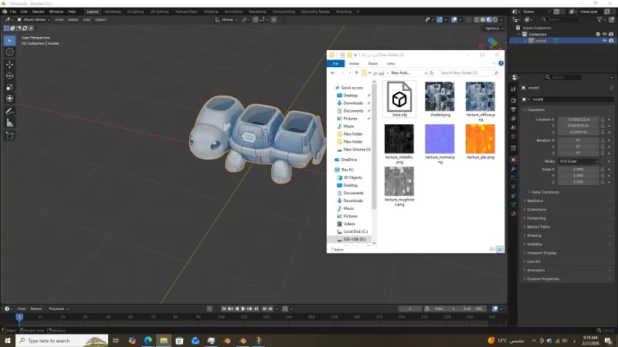
Task: Activate the 3D Cursor tool
Action: pos(9,52)
